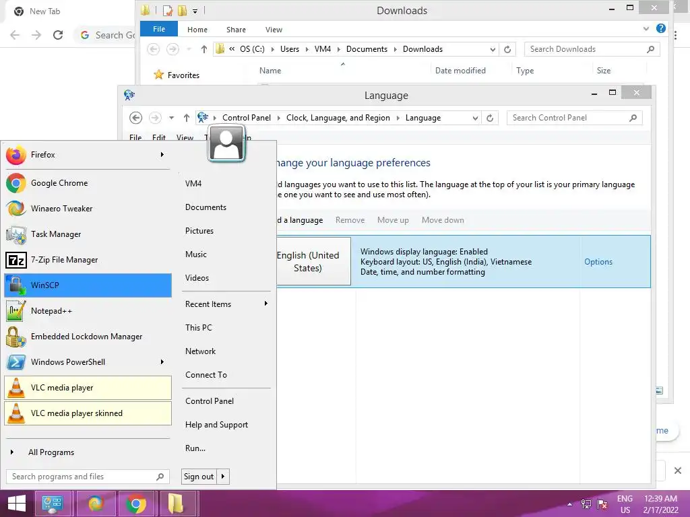The image size is (690, 517).
Task: Open Downloads address bar history dropdown
Action: click(493, 49)
